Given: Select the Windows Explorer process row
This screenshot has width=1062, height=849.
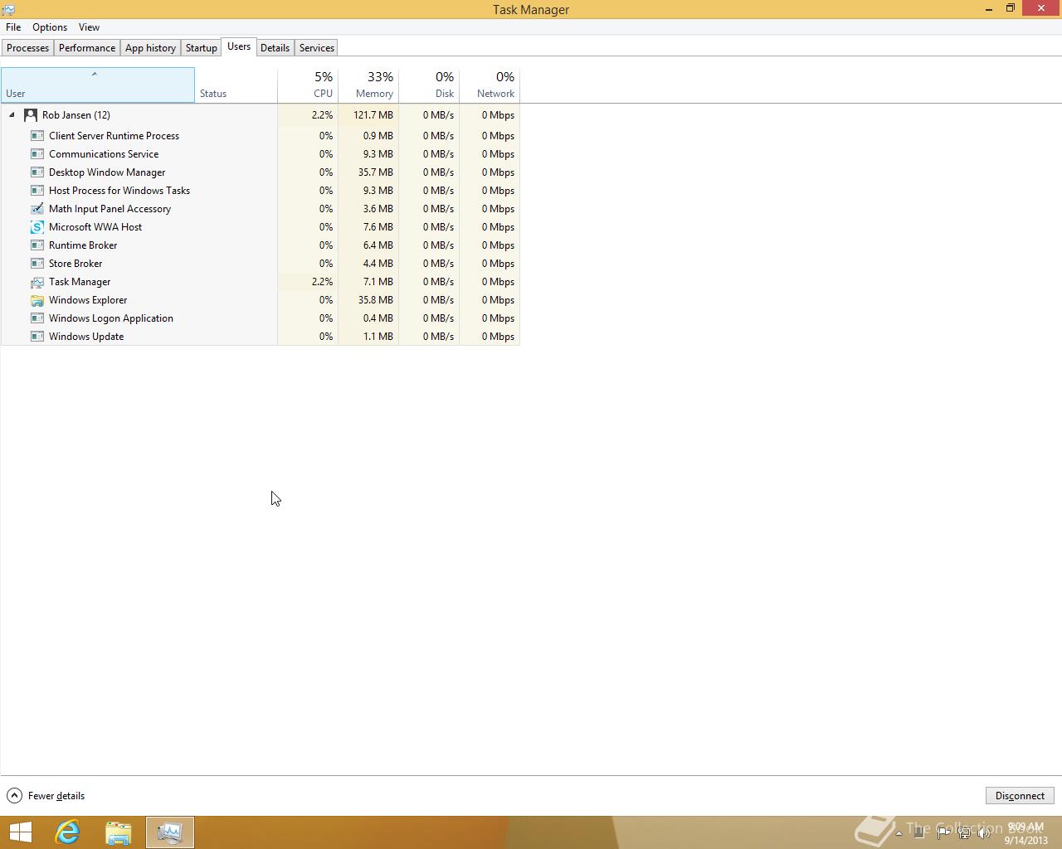Looking at the screenshot, I should 261,300.
